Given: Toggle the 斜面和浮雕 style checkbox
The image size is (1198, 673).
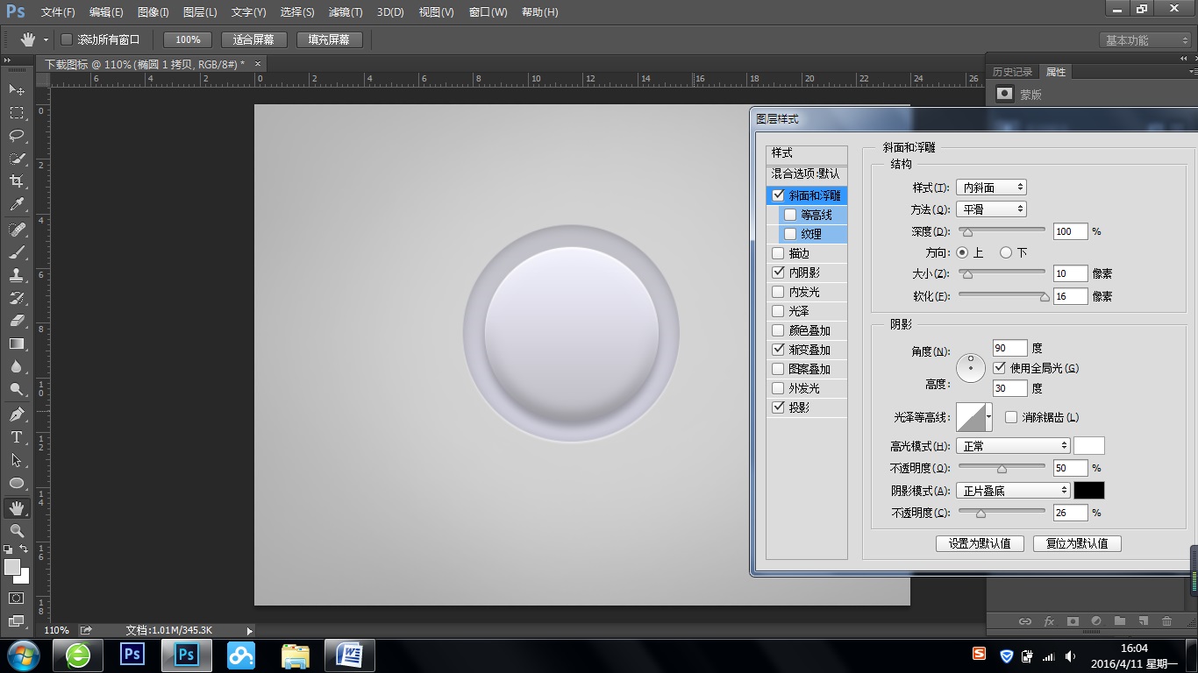Looking at the screenshot, I should tap(778, 195).
